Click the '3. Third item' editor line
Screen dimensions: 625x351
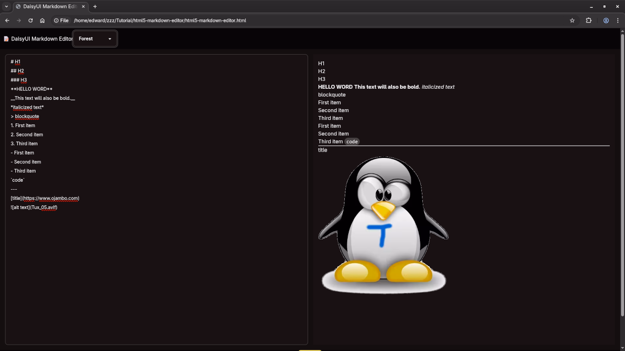click(24, 144)
